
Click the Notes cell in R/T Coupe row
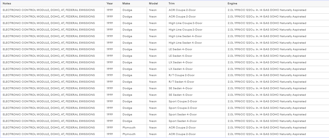click(52, 75)
